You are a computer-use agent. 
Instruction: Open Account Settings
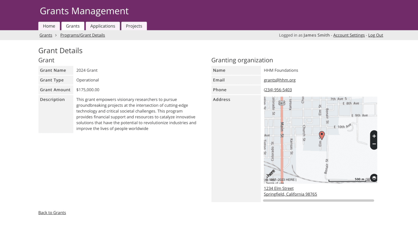point(349,35)
